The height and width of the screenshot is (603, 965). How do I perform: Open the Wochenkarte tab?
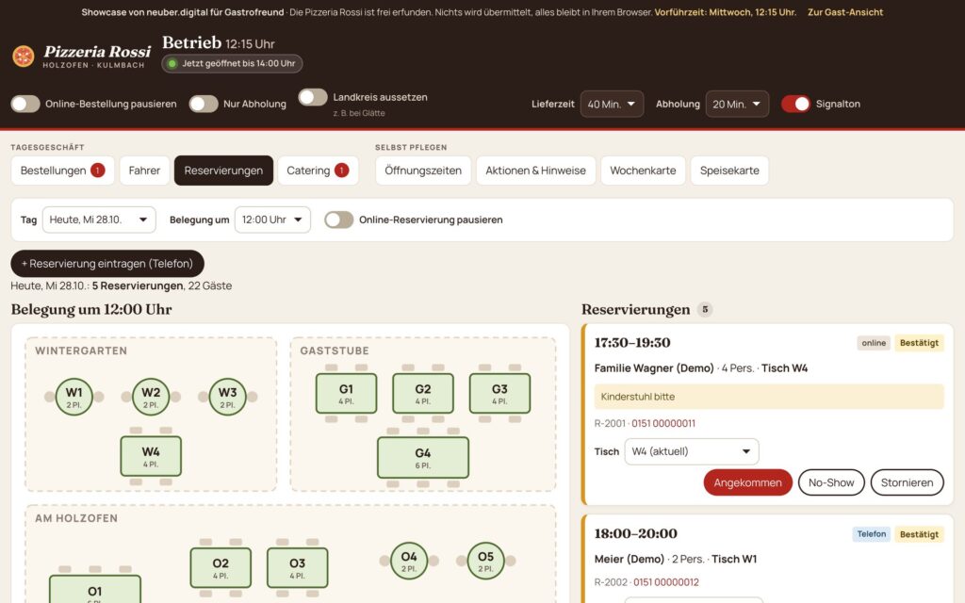[643, 171]
